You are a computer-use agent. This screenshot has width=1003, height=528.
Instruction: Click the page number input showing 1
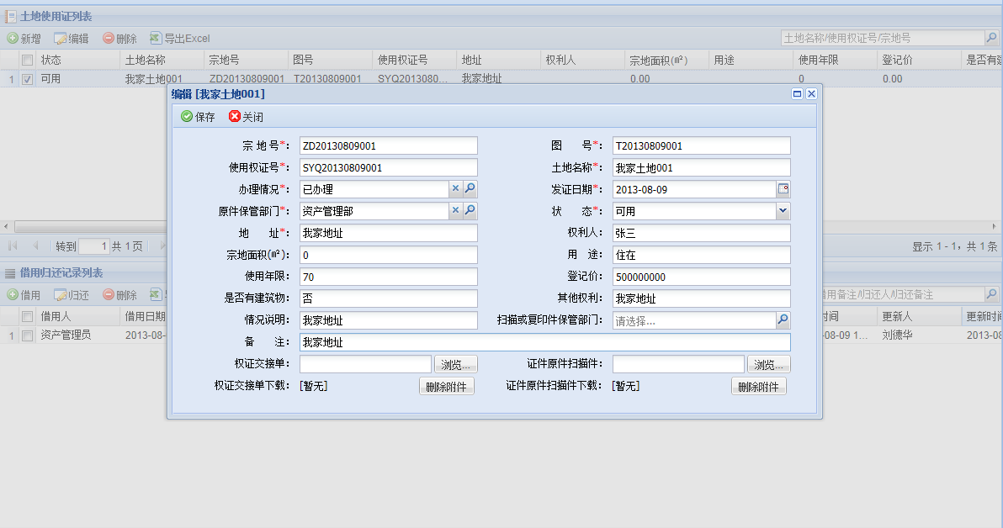[x=93, y=246]
